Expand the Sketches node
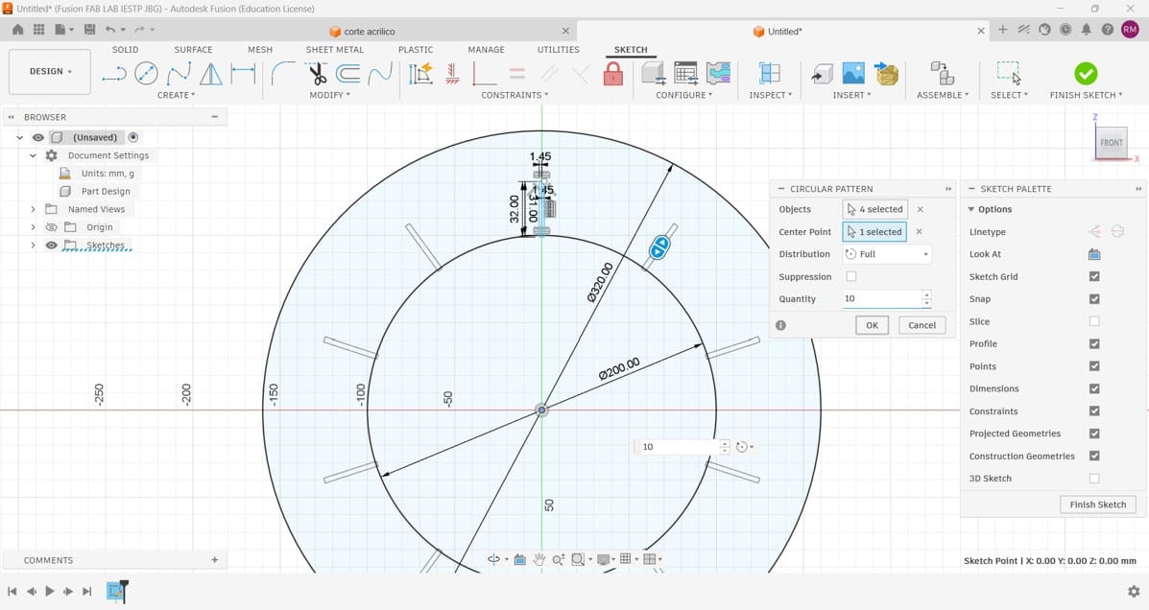This screenshot has width=1149, height=610. coord(33,246)
